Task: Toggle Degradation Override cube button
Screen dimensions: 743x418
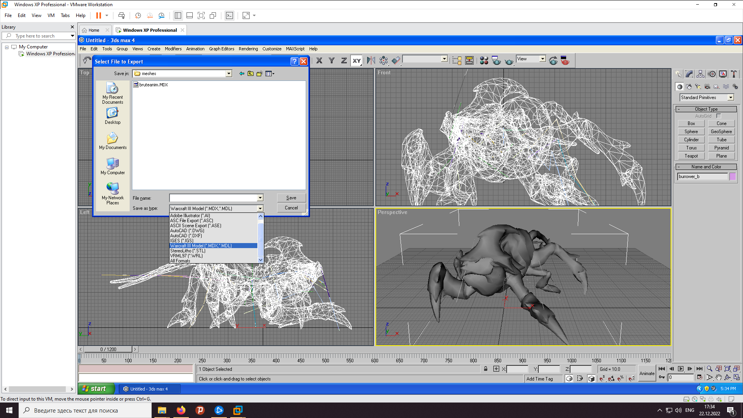Action: 591,379
